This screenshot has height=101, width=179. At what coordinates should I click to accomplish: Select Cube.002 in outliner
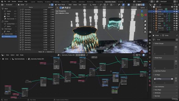[161, 21]
